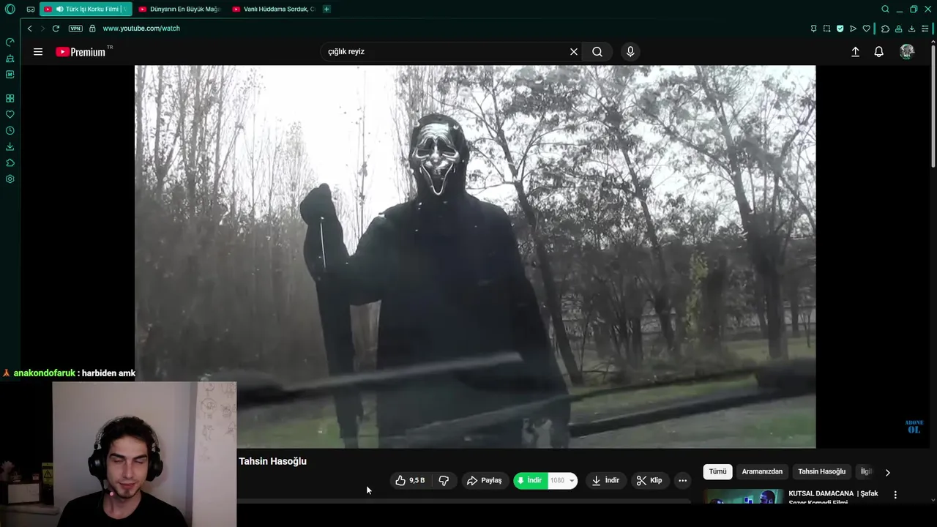Click the Paylaş share button
937x527 pixels.
(x=485, y=480)
